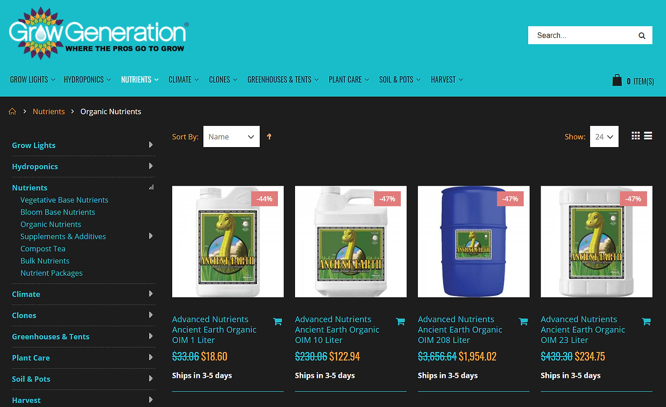This screenshot has height=407, width=666.
Task: Open the Sort By Name dropdown
Action: (x=232, y=137)
